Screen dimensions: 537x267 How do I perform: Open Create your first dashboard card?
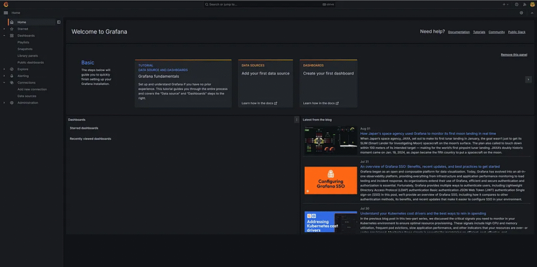[x=328, y=83]
